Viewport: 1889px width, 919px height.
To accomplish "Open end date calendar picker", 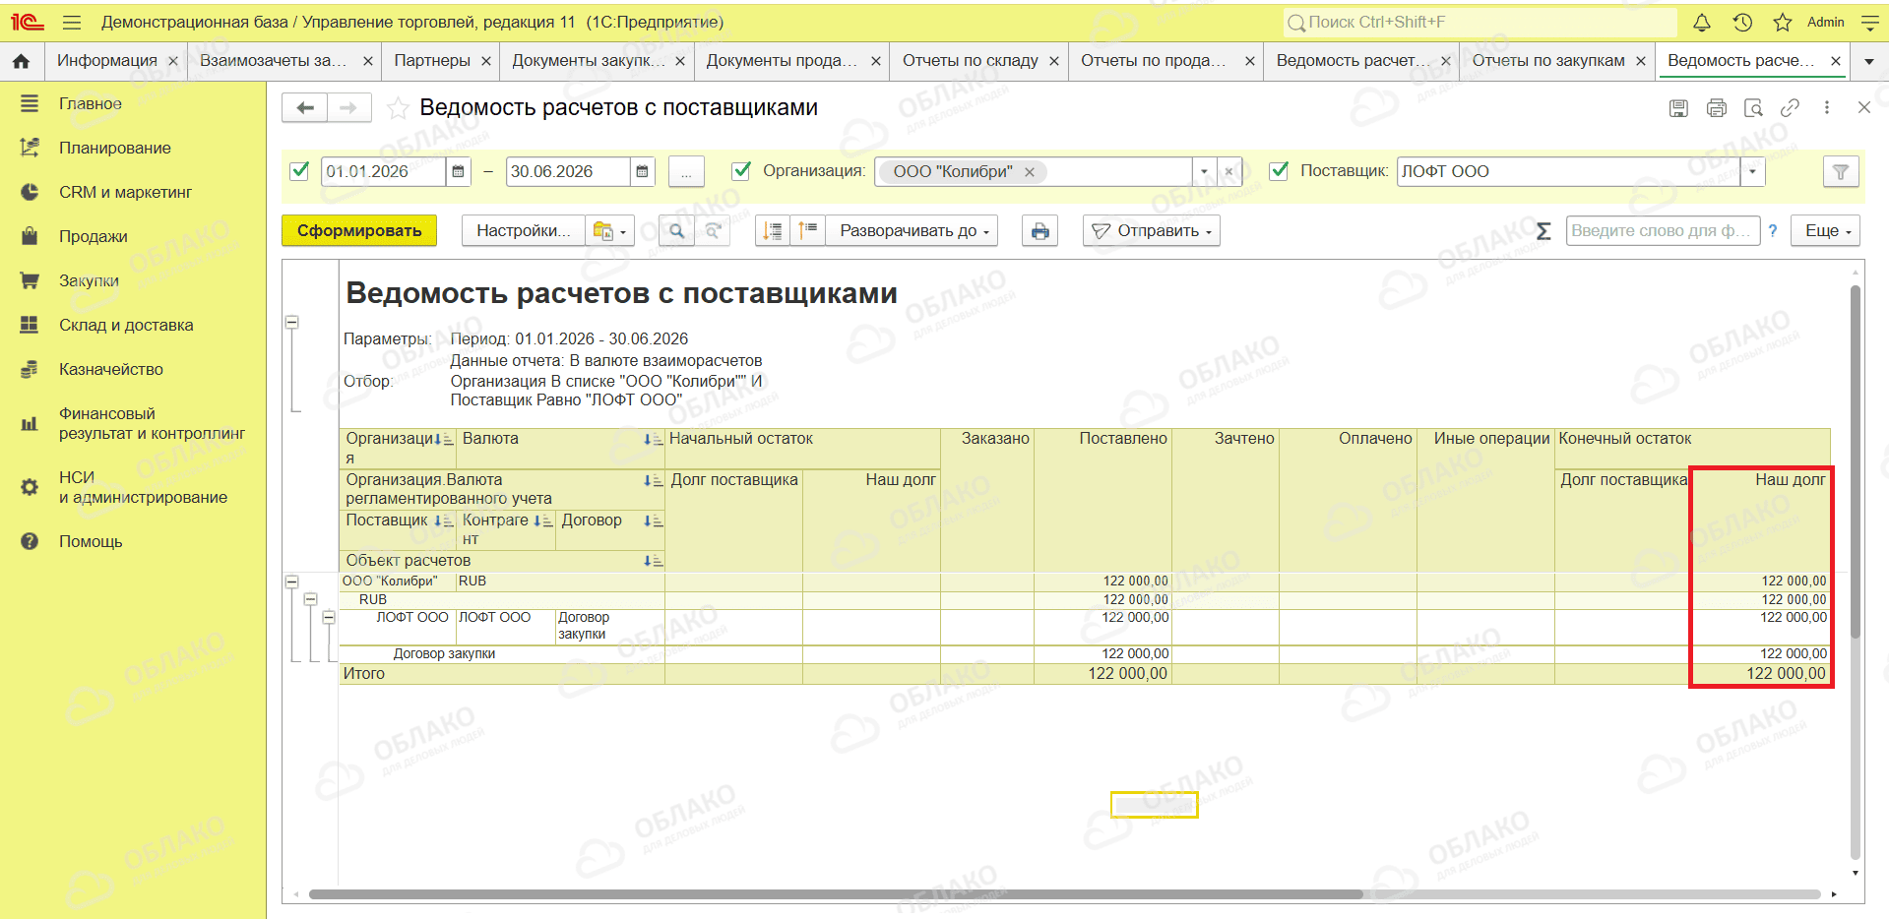I will (x=642, y=171).
